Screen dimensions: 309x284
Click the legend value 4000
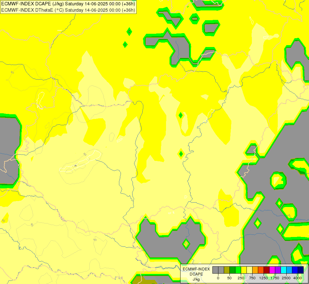[x=298, y=278]
